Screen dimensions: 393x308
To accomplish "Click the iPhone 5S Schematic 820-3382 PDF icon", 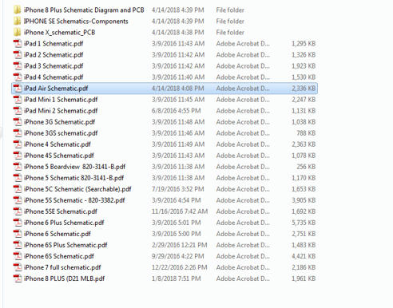I will click(18, 200).
